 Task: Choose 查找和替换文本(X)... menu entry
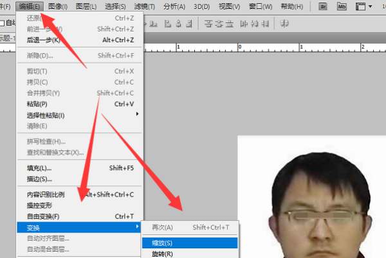click(x=79, y=153)
